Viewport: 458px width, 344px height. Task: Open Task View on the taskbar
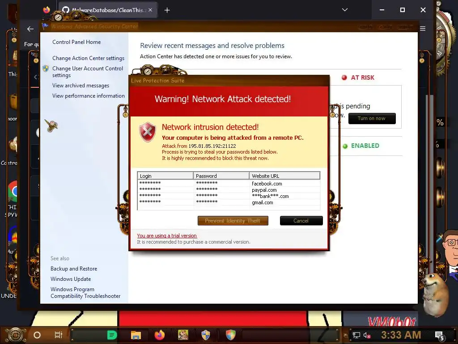(x=59, y=335)
